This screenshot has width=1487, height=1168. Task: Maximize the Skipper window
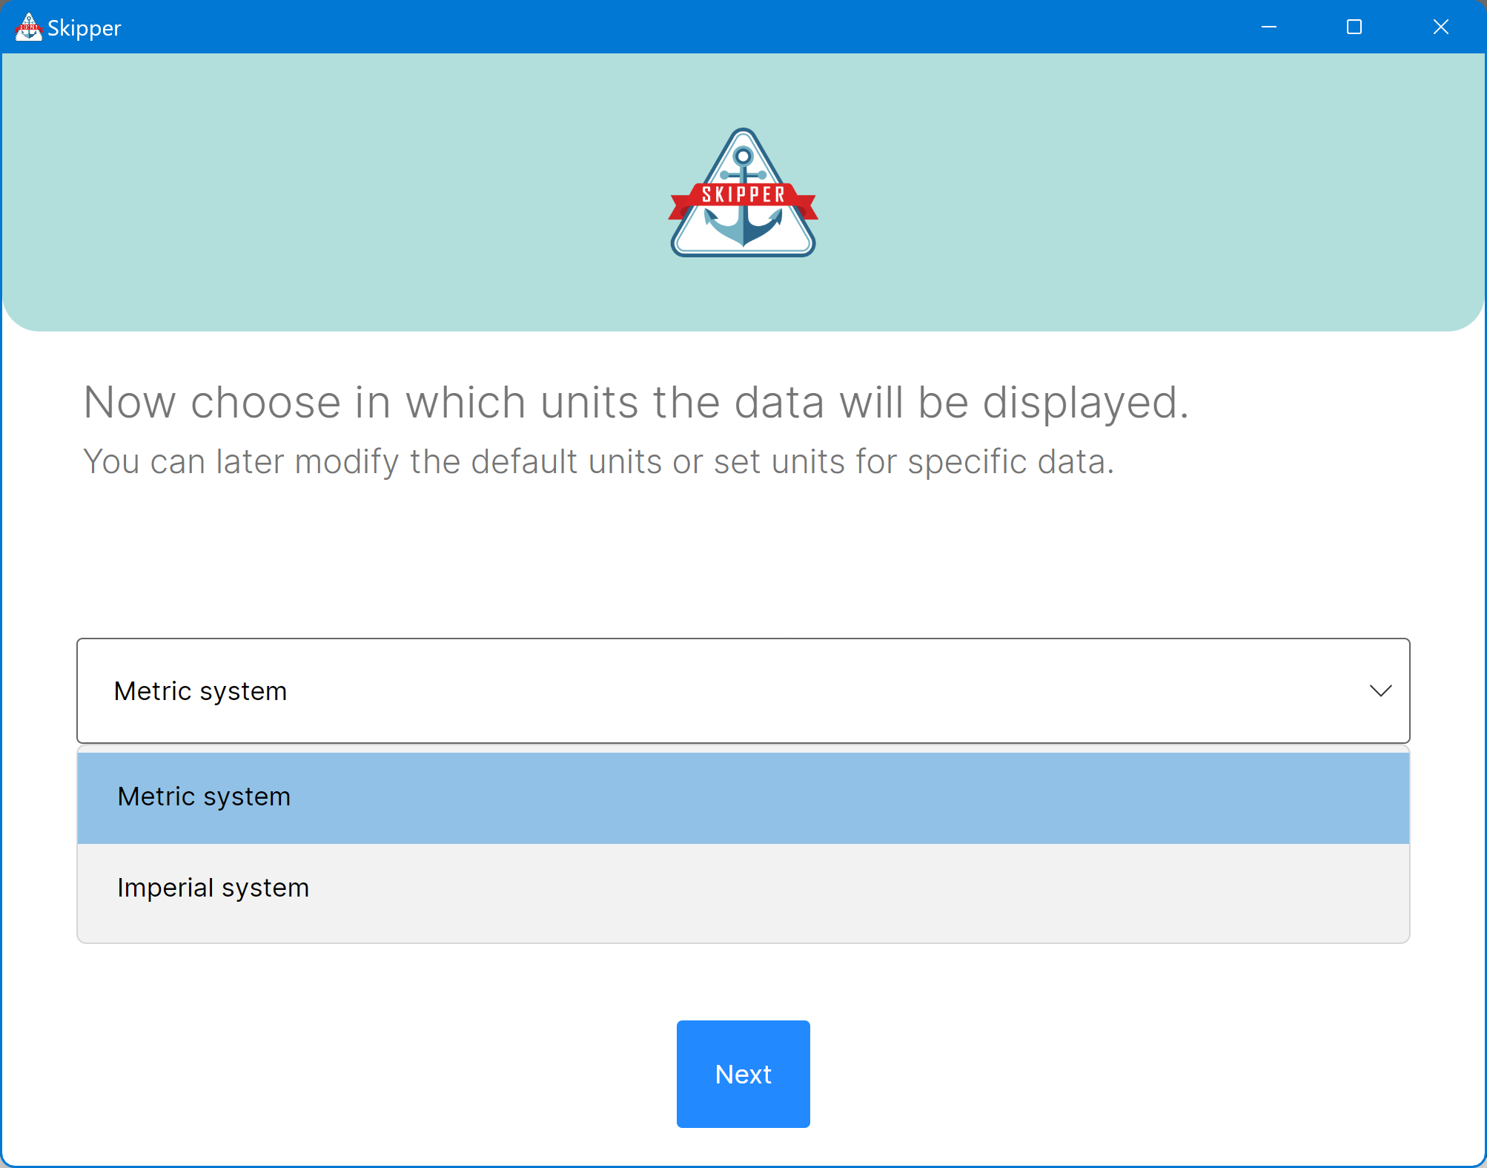tap(1354, 27)
